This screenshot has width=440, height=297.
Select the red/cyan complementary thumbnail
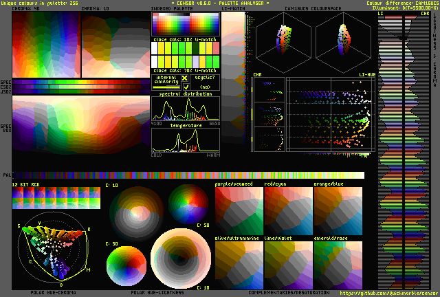(x=288, y=209)
